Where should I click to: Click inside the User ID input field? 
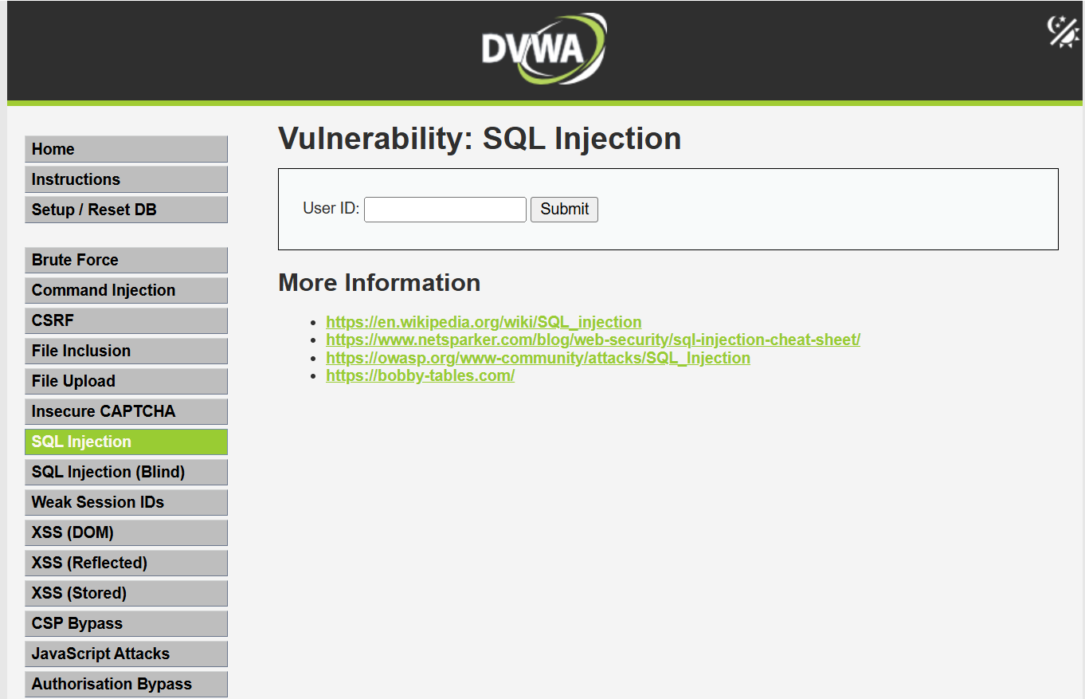tap(445, 209)
